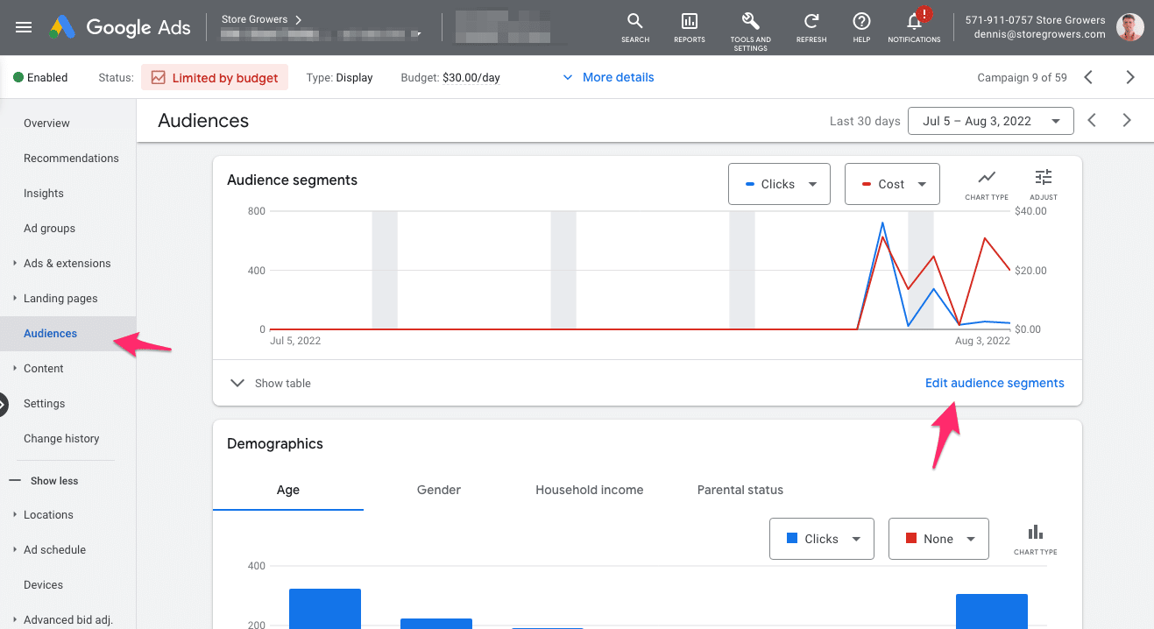The image size is (1154, 629).
Task: Click the Google Ads logo
Action: point(120,27)
